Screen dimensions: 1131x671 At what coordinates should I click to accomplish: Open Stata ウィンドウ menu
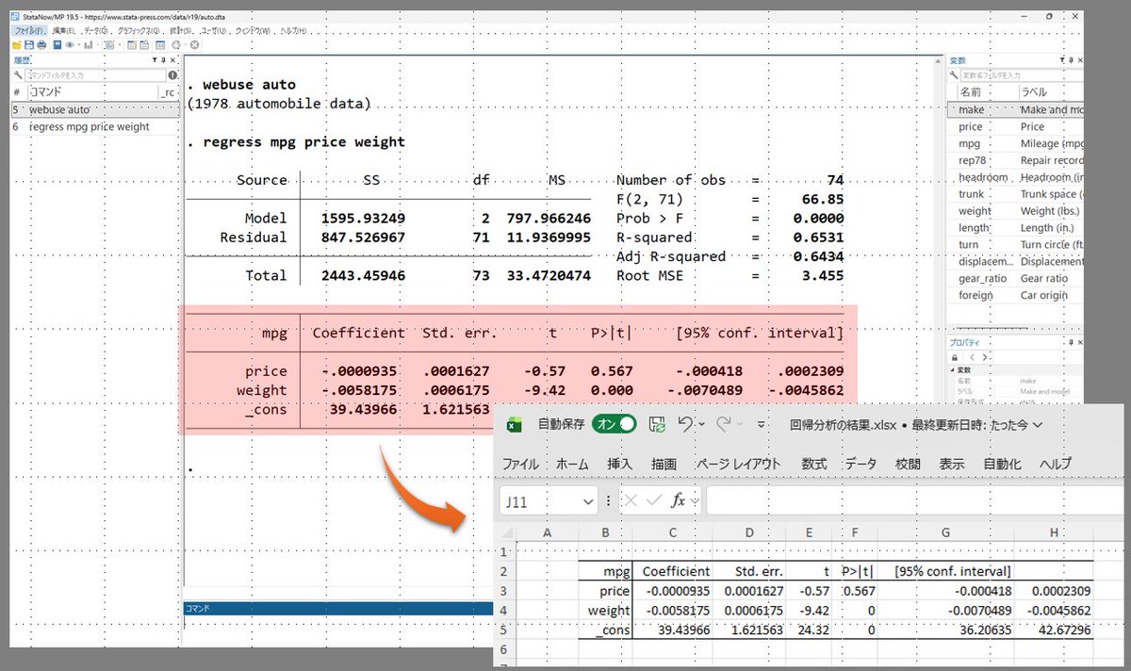(253, 31)
